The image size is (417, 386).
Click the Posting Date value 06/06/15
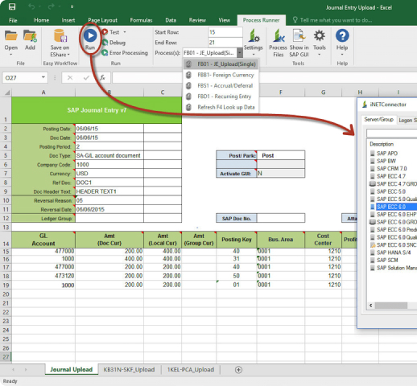point(109,129)
